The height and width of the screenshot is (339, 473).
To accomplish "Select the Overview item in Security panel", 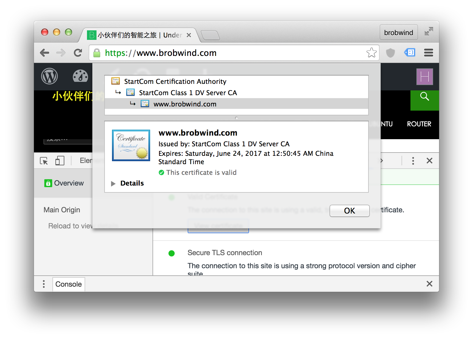I will pos(63,183).
